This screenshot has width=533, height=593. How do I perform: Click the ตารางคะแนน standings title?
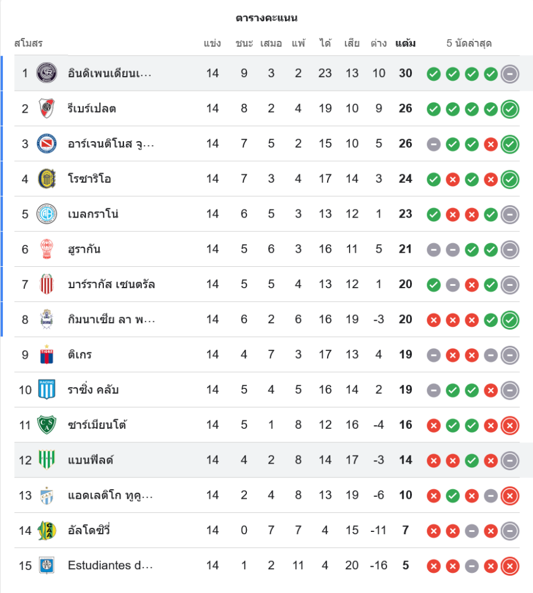coord(266,18)
